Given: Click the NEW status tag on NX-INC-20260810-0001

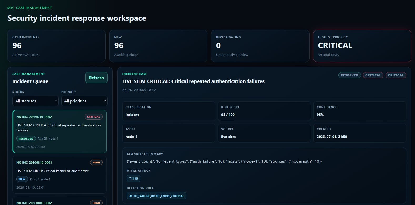Looking at the screenshot, I should tap(22, 179).
